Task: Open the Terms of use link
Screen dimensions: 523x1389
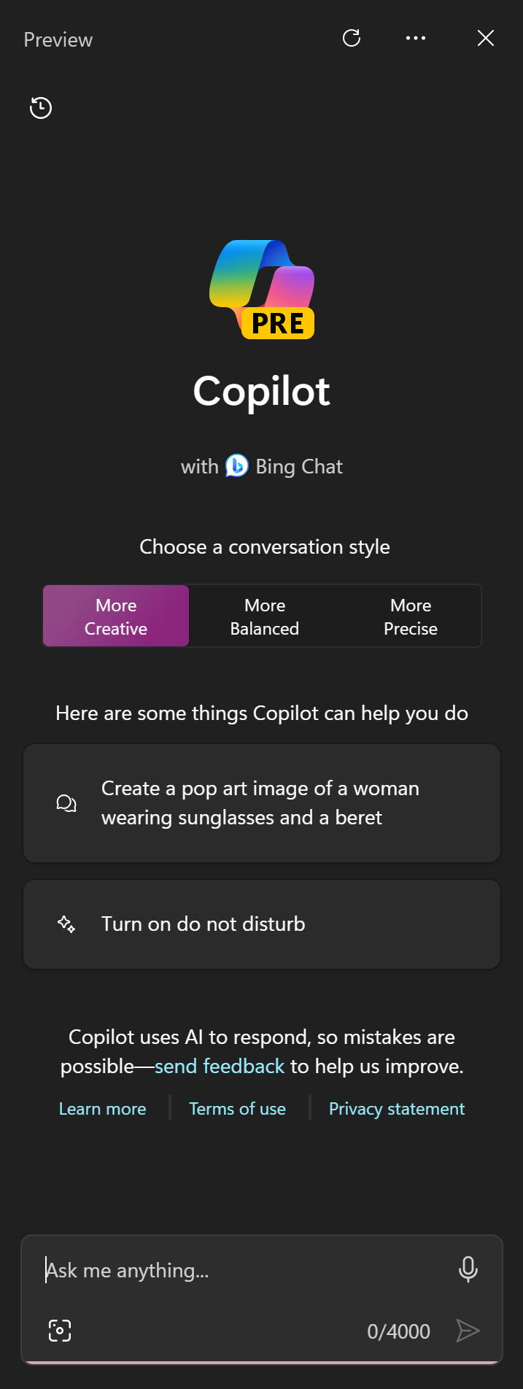Action: [x=238, y=1109]
